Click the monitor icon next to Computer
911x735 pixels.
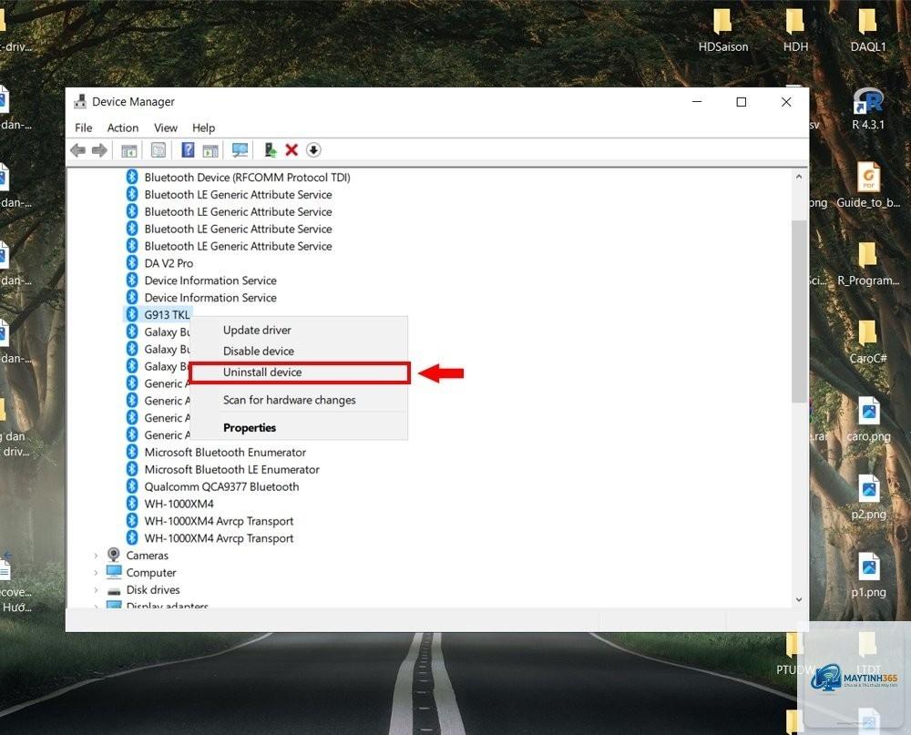[114, 572]
